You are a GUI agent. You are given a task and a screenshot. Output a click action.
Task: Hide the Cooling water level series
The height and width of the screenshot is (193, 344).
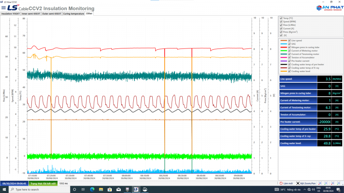pos(289,71)
